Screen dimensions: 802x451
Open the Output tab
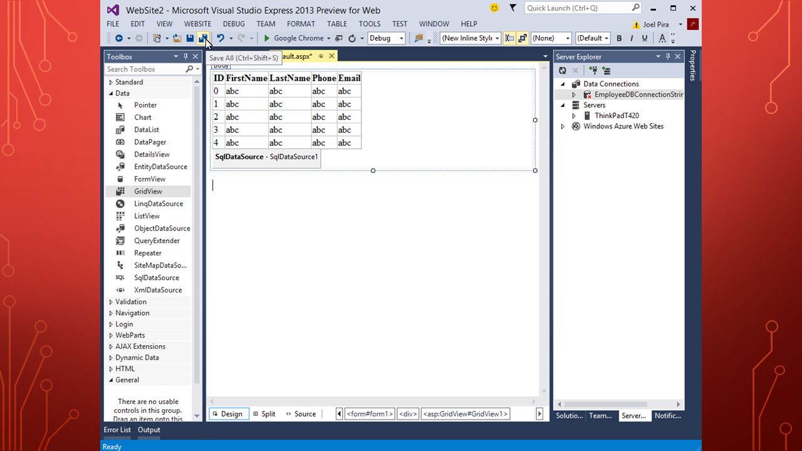point(149,430)
